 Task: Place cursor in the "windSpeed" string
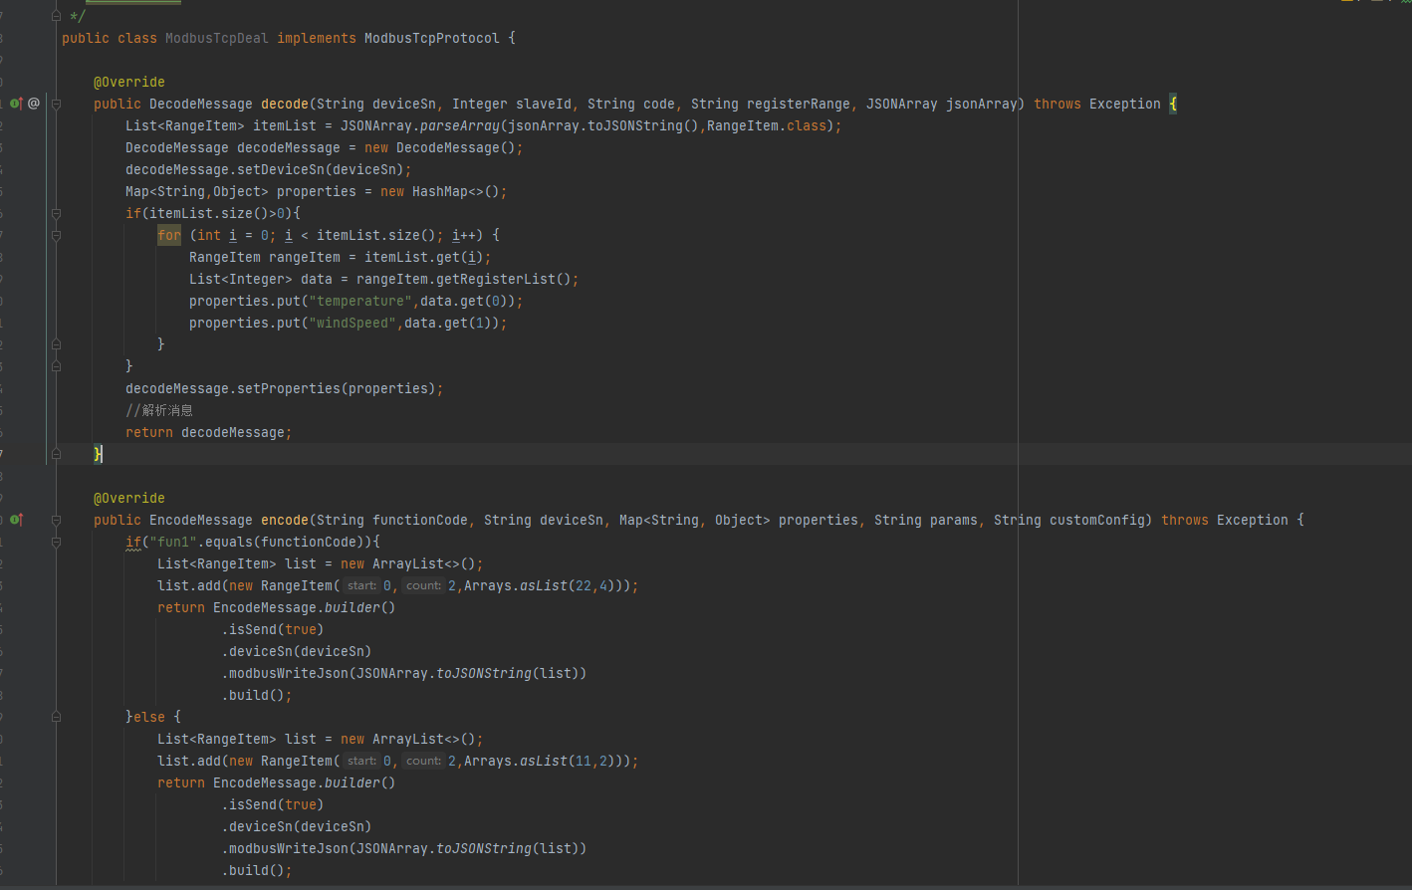[353, 324]
